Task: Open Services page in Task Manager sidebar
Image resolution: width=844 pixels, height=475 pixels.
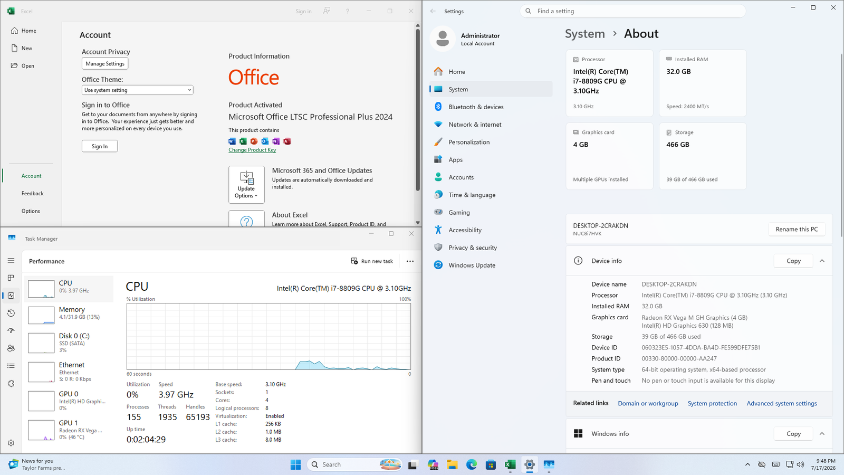Action: pyautogui.click(x=11, y=384)
